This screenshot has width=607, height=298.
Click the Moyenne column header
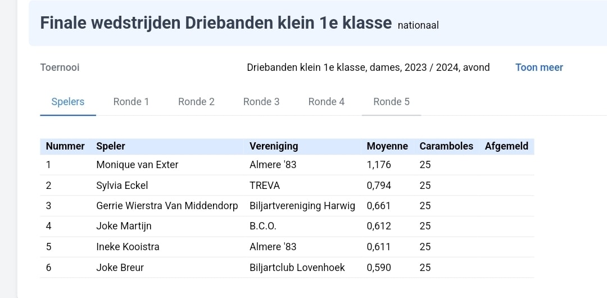pyautogui.click(x=387, y=146)
